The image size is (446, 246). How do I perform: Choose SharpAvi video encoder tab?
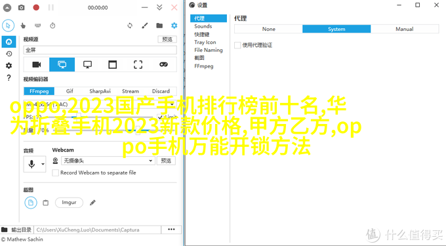tap(100, 91)
